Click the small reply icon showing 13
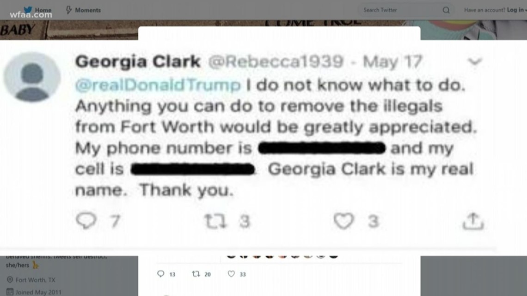The height and width of the screenshot is (296, 527). [161, 274]
